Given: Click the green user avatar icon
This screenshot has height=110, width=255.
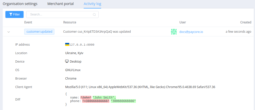Looking at the screenshot, I should point(174,32).
